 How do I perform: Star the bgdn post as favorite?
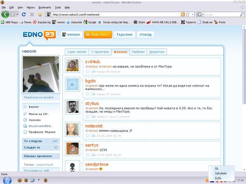click(87, 94)
